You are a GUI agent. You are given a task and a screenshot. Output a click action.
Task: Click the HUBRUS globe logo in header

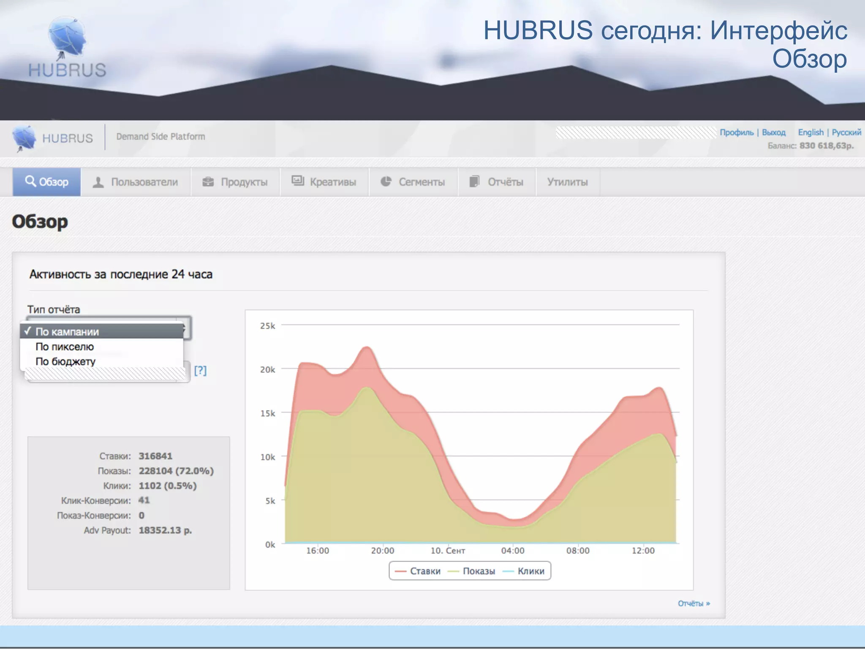click(x=24, y=138)
